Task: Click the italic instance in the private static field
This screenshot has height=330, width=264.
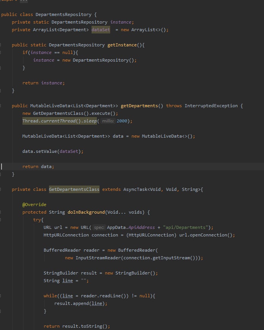Action: point(120,22)
